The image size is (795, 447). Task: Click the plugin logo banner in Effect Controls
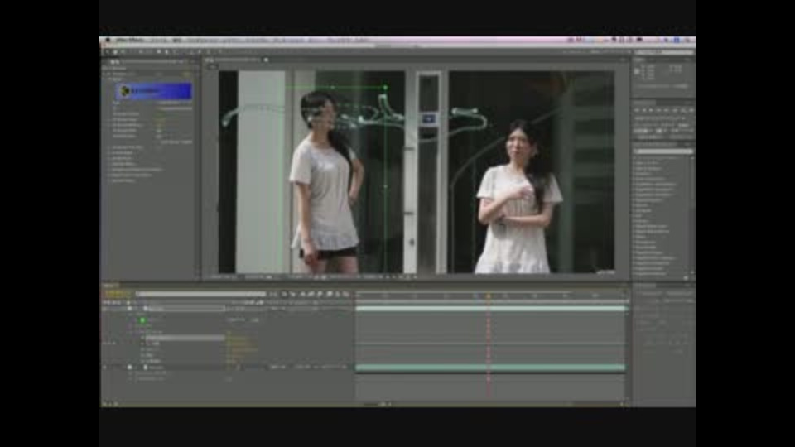pos(154,91)
